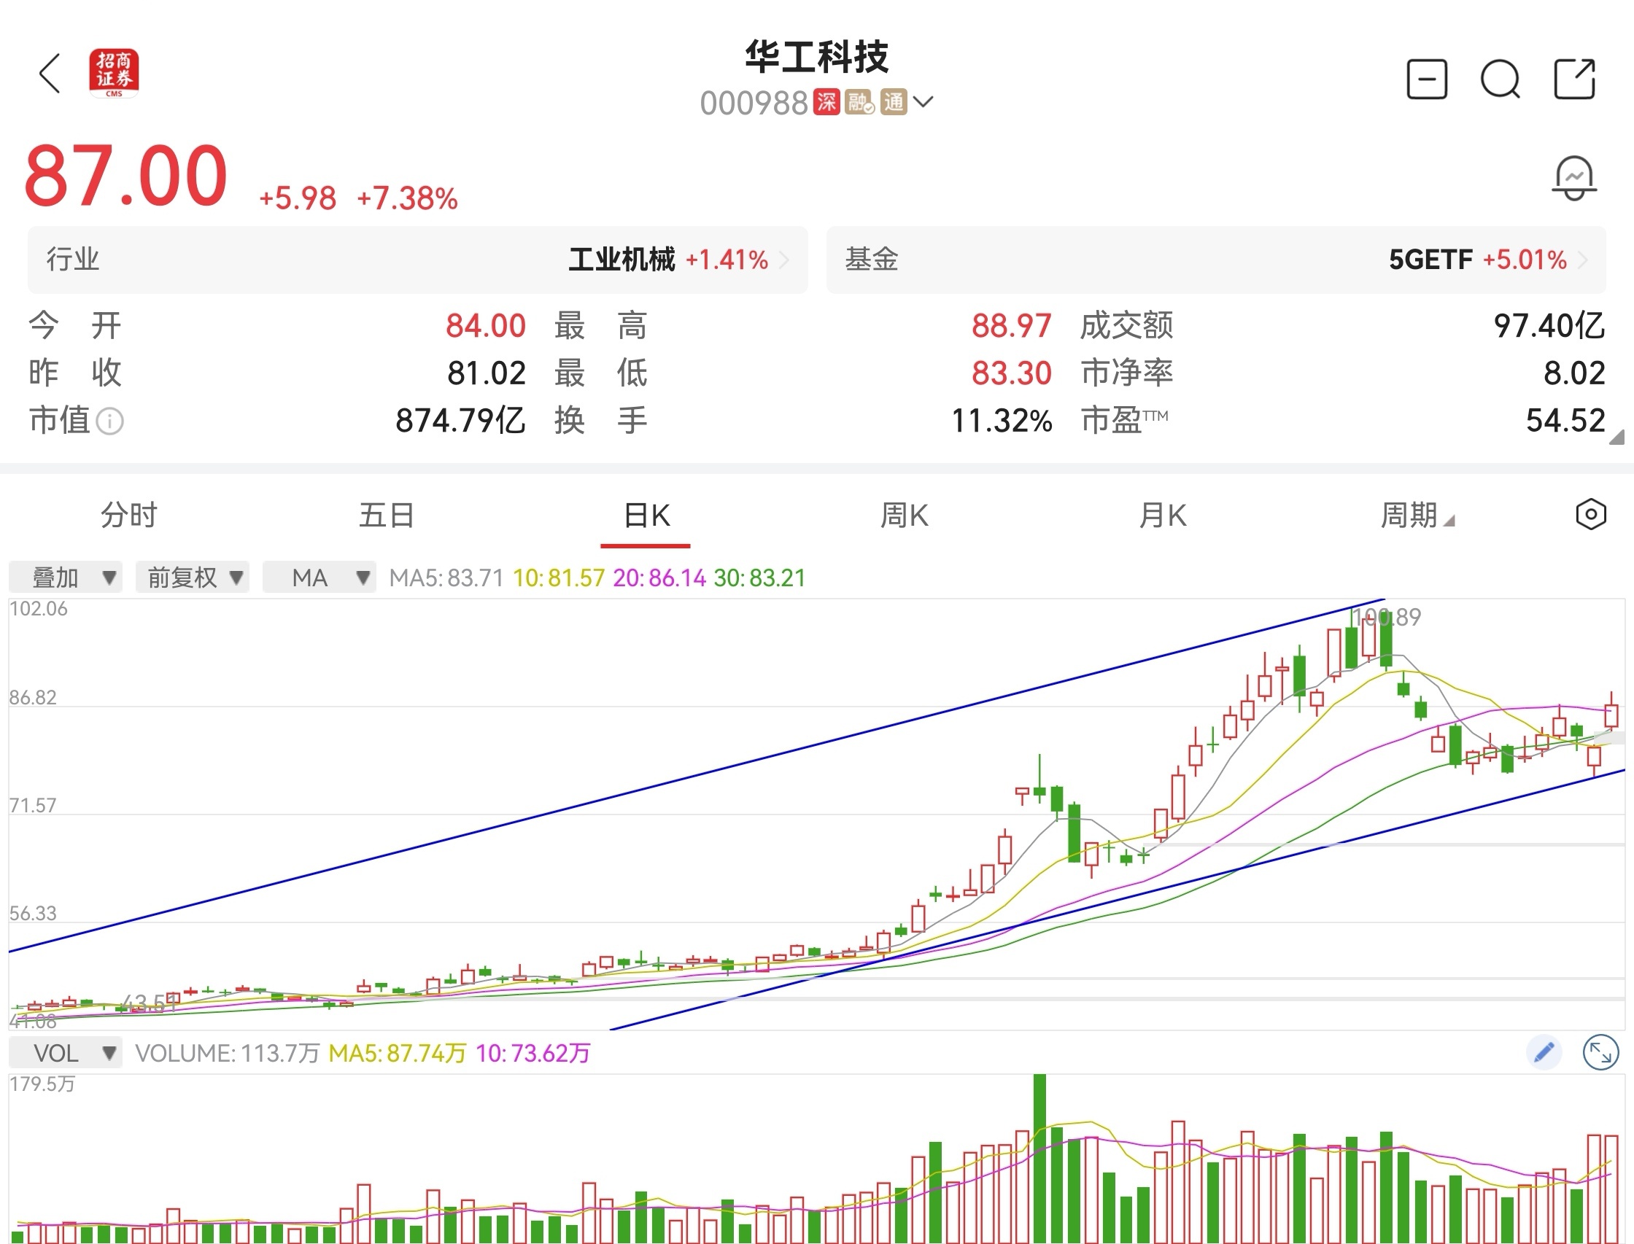Switch to the 周K tab
The image size is (1634, 1244).
(904, 516)
